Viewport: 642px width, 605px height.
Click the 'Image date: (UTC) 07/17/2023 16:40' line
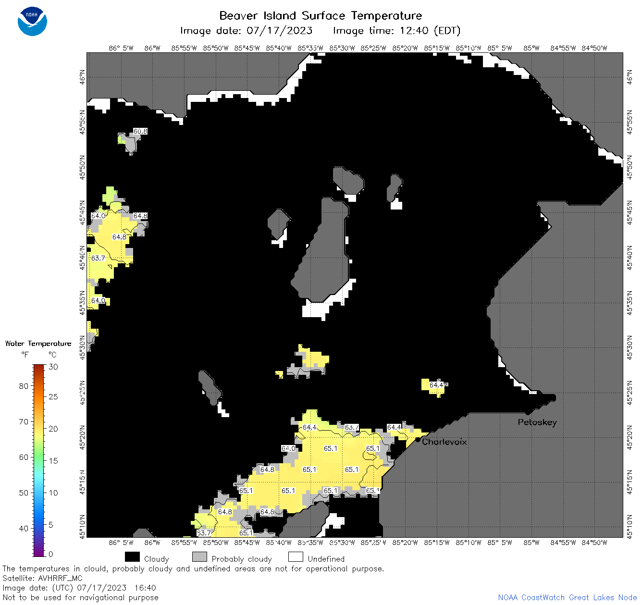(x=79, y=588)
